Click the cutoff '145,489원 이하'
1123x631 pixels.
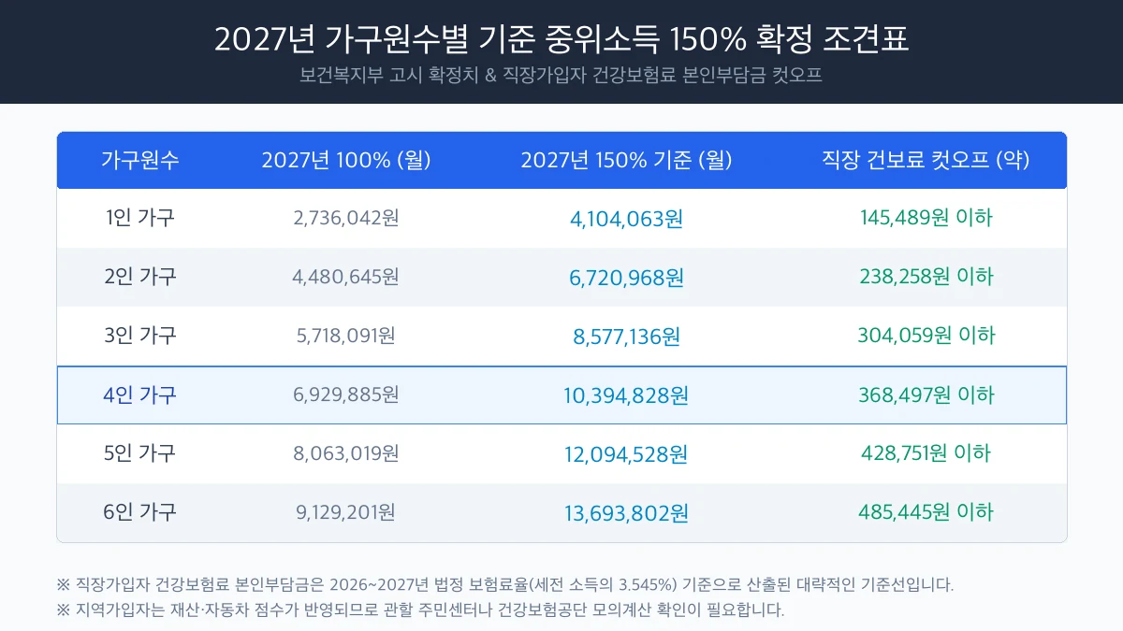pos(926,219)
